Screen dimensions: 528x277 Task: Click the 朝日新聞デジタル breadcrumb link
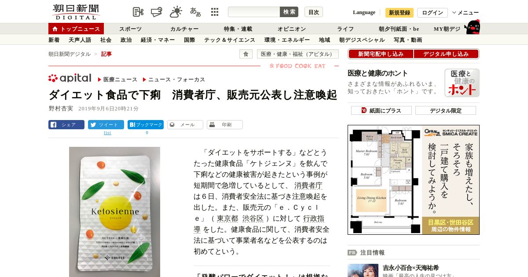(x=70, y=54)
